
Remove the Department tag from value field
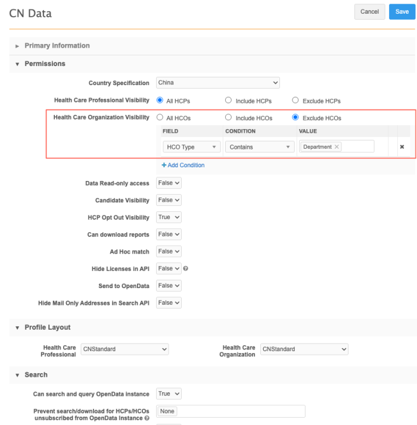pyautogui.click(x=337, y=147)
